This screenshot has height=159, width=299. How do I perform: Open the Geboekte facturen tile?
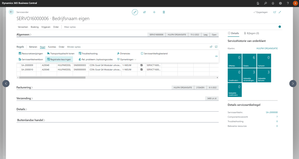click(x=264, y=75)
